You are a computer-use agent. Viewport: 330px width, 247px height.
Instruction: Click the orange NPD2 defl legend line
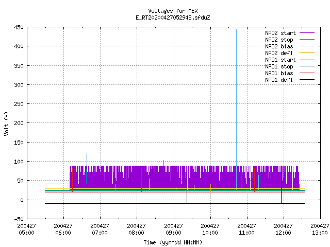[x=307, y=52]
